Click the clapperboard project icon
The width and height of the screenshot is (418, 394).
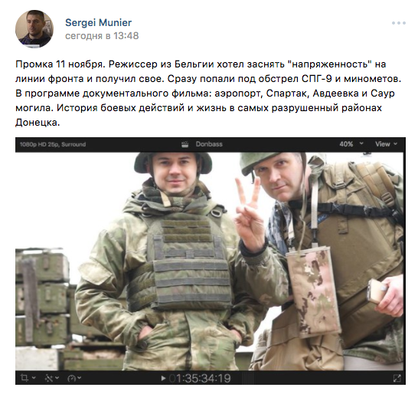[x=185, y=144]
